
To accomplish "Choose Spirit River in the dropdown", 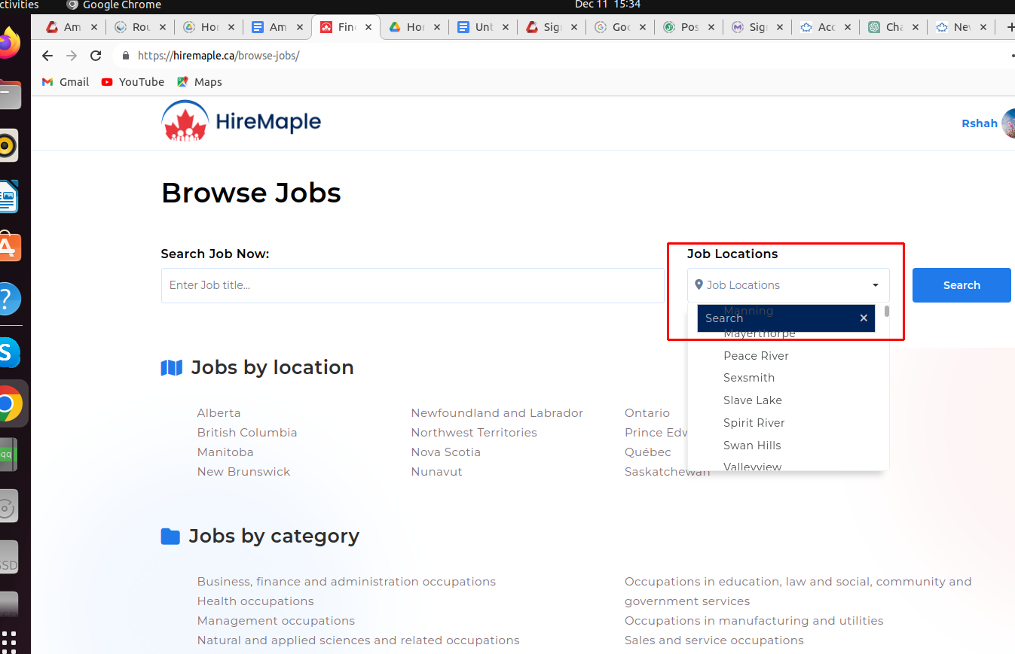I will [754, 423].
